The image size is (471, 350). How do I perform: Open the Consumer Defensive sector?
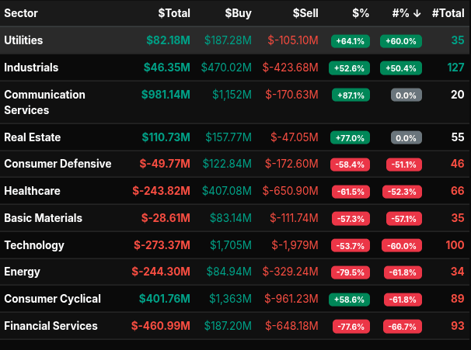point(58,164)
